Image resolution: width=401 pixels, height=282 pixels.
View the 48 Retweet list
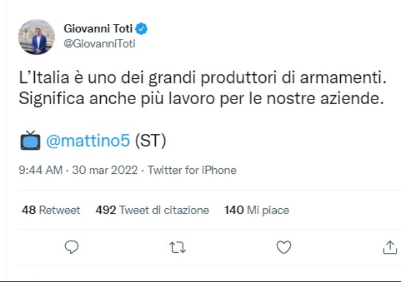[51, 210]
